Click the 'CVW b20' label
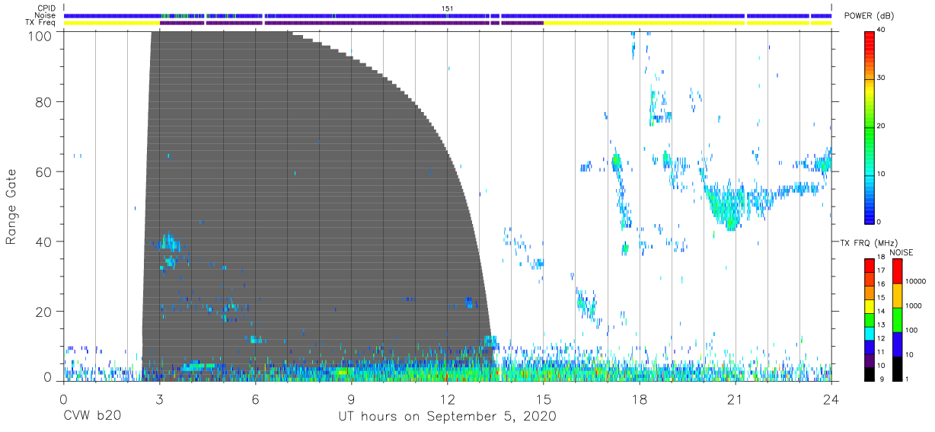Viewport: 935px width, 432px height. pyautogui.click(x=92, y=417)
